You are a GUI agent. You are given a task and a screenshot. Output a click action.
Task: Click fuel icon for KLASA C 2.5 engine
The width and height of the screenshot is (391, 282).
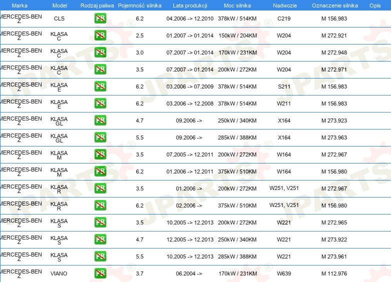click(x=100, y=36)
